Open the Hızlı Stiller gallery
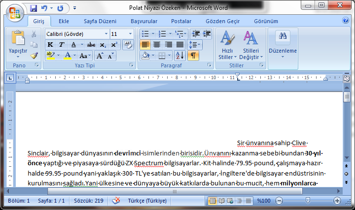 (x=227, y=45)
